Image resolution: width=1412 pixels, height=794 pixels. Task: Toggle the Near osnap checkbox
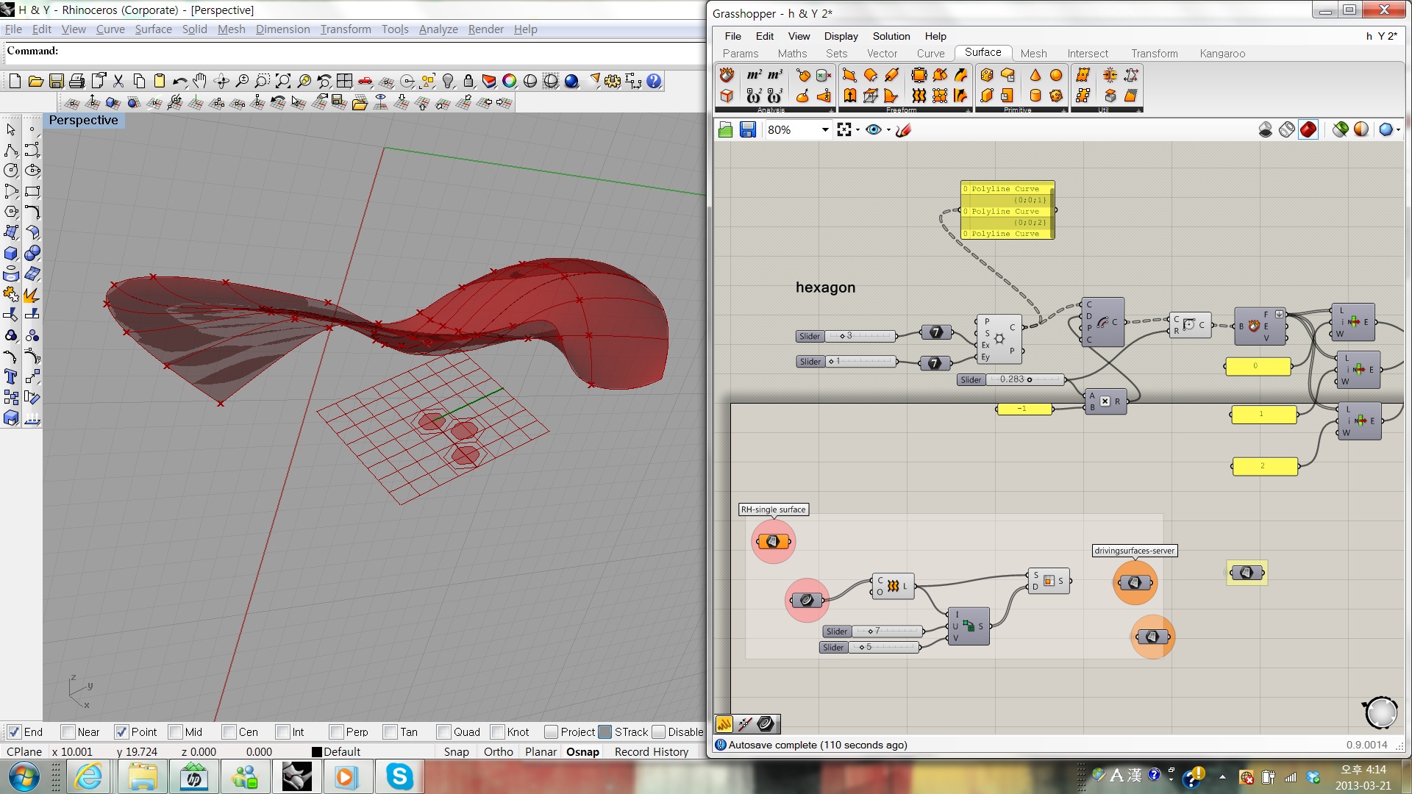(68, 732)
